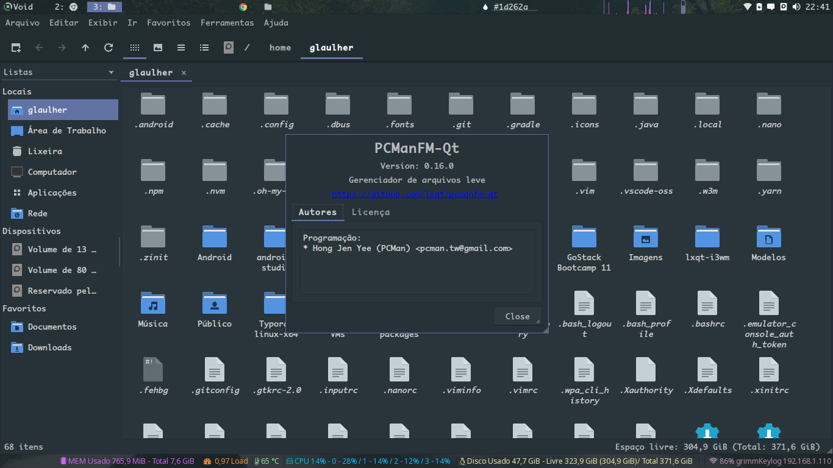Select the .fehbg script file
The width and height of the screenshot is (833, 468).
tap(153, 376)
